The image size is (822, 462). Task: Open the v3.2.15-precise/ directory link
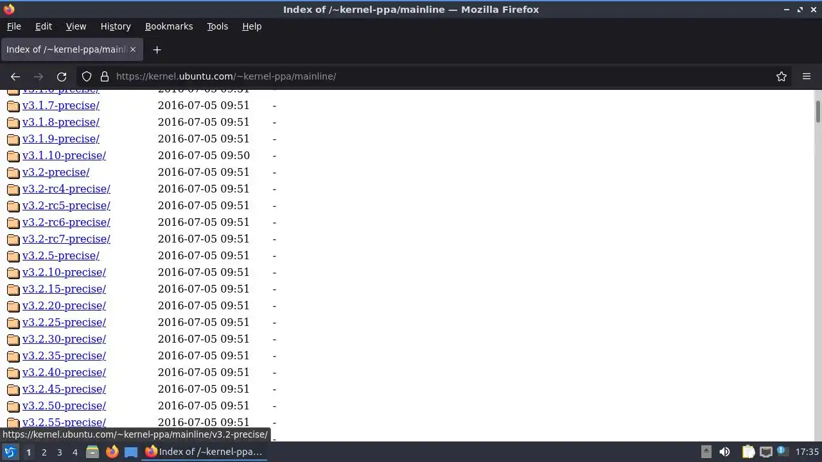coord(64,289)
